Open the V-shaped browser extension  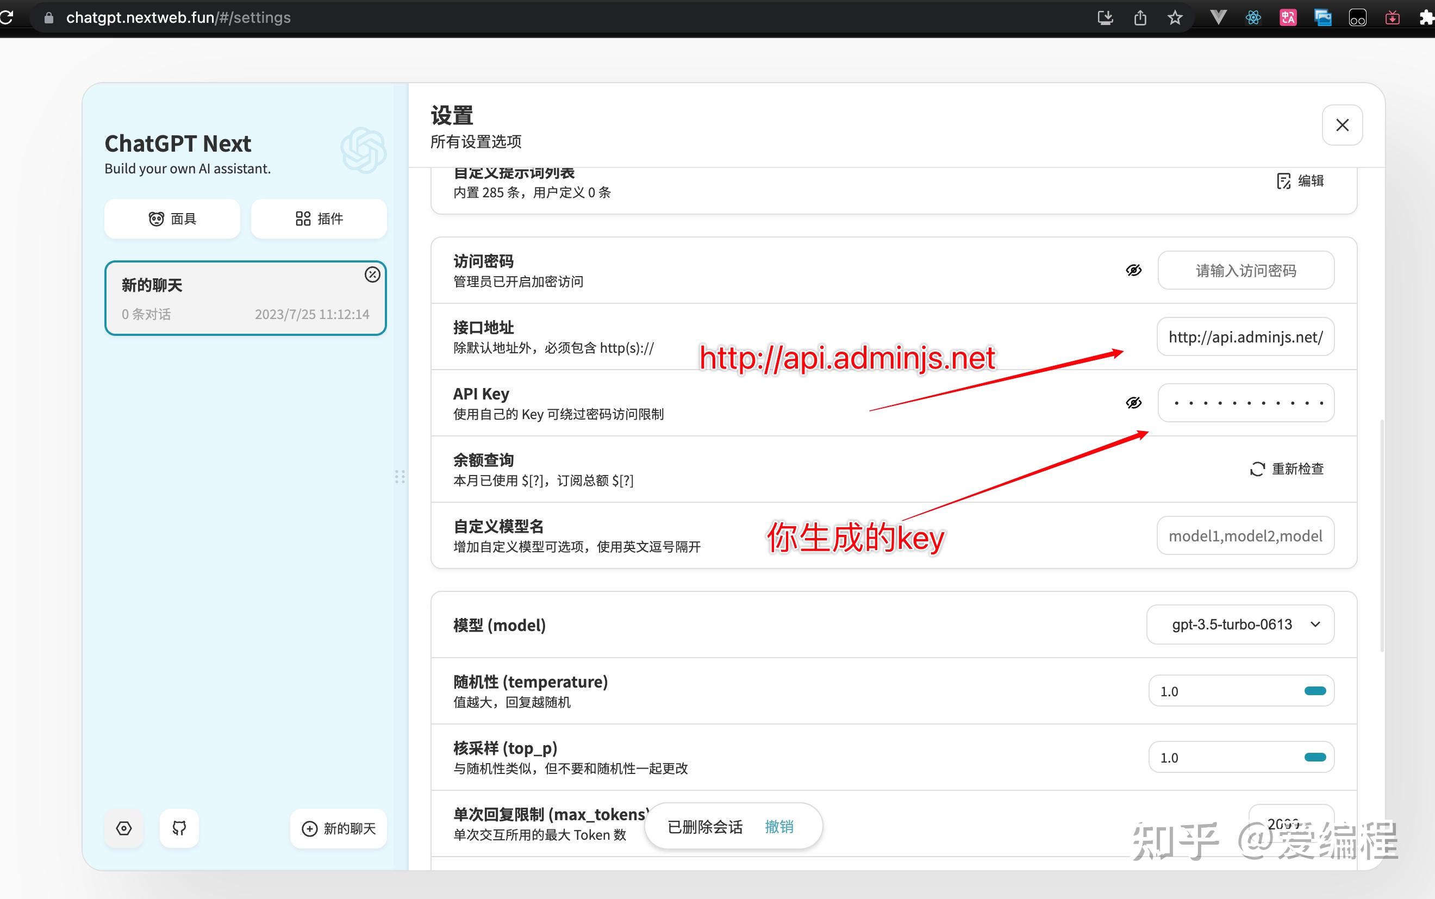[x=1218, y=18]
